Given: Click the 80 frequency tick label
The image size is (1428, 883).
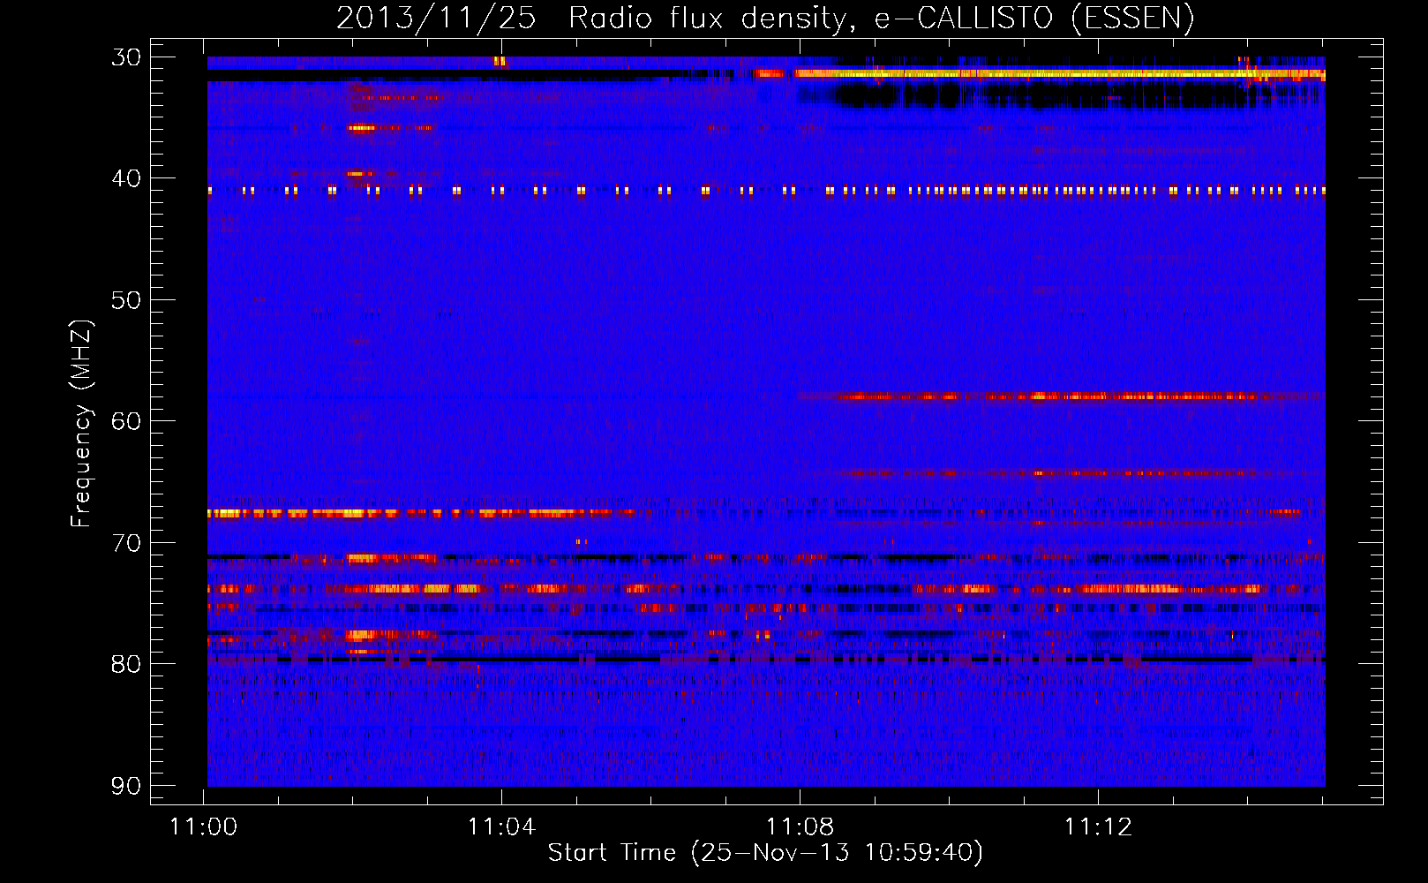Looking at the screenshot, I should coord(125,664).
